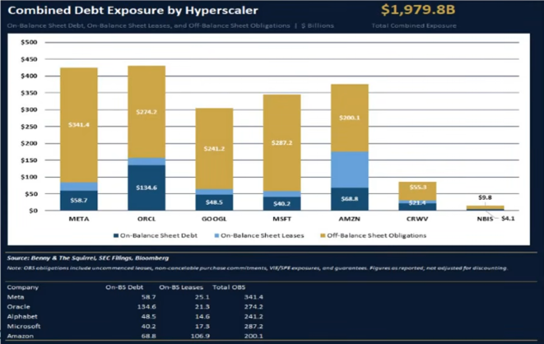The image size is (544, 344).
Task: Click the "$0" y-axis tick label
Action: [33, 211]
